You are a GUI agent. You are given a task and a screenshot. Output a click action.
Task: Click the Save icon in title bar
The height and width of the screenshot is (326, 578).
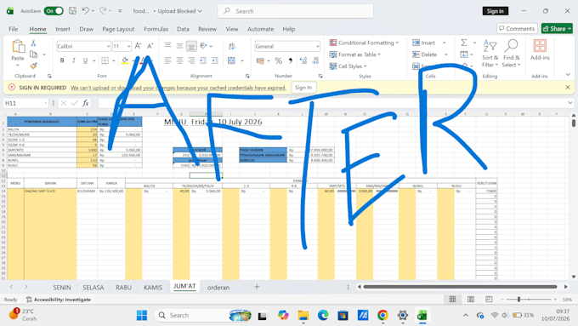tap(72, 11)
